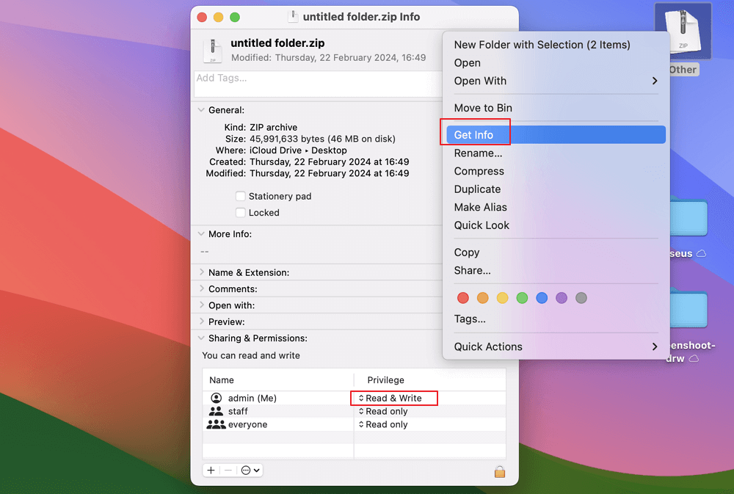
Task: Minimize the Info window with yellow button
Action: pos(218,17)
